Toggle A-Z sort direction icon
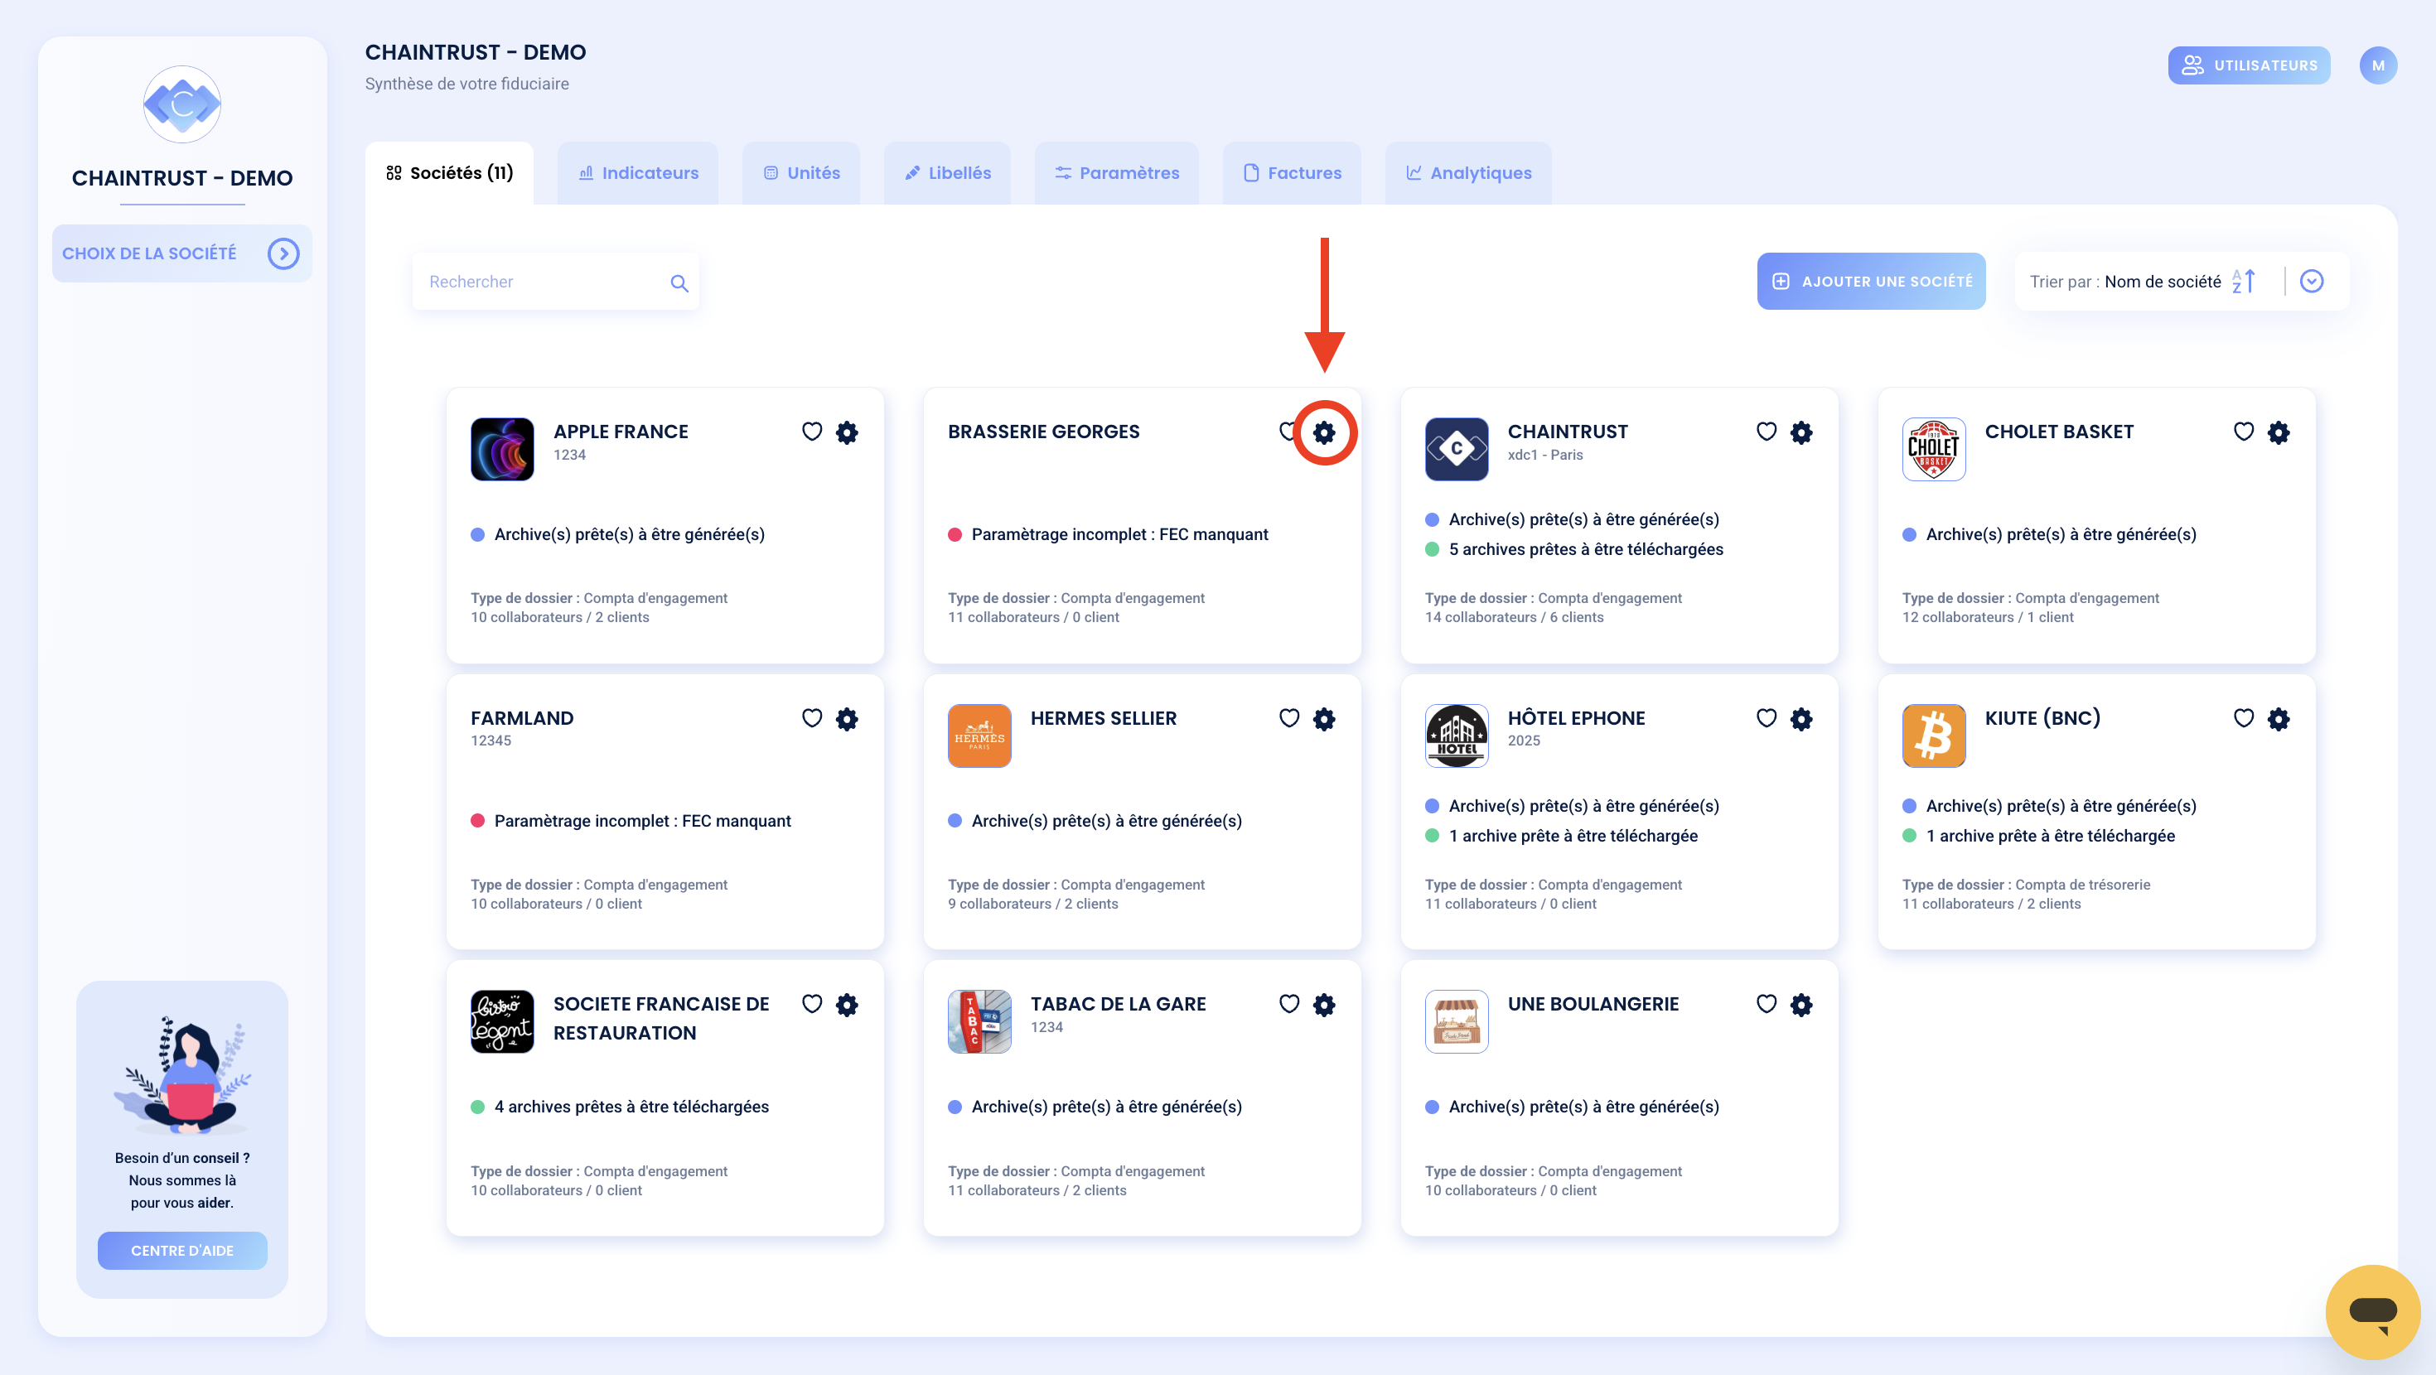The height and width of the screenshot is (1375, 2436). (2244, 281)
